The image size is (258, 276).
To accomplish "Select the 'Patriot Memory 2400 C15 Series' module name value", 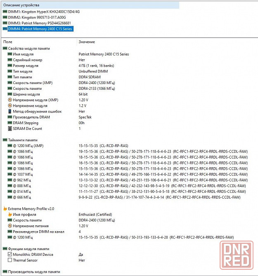I will (104, 54).
